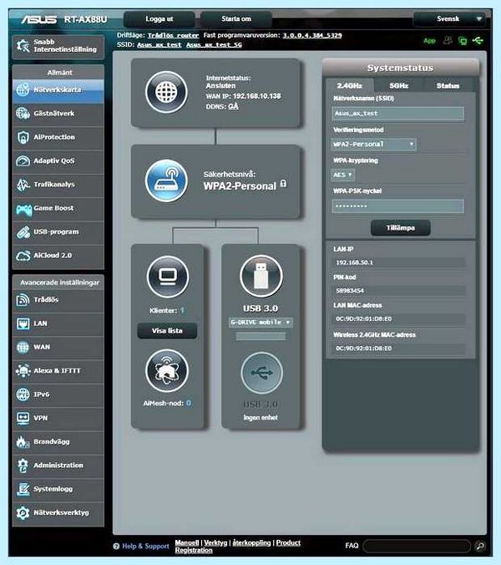The height and width of the screenshot is (565, 501).
Task: Click the user status icon in header
Action: 448,40
